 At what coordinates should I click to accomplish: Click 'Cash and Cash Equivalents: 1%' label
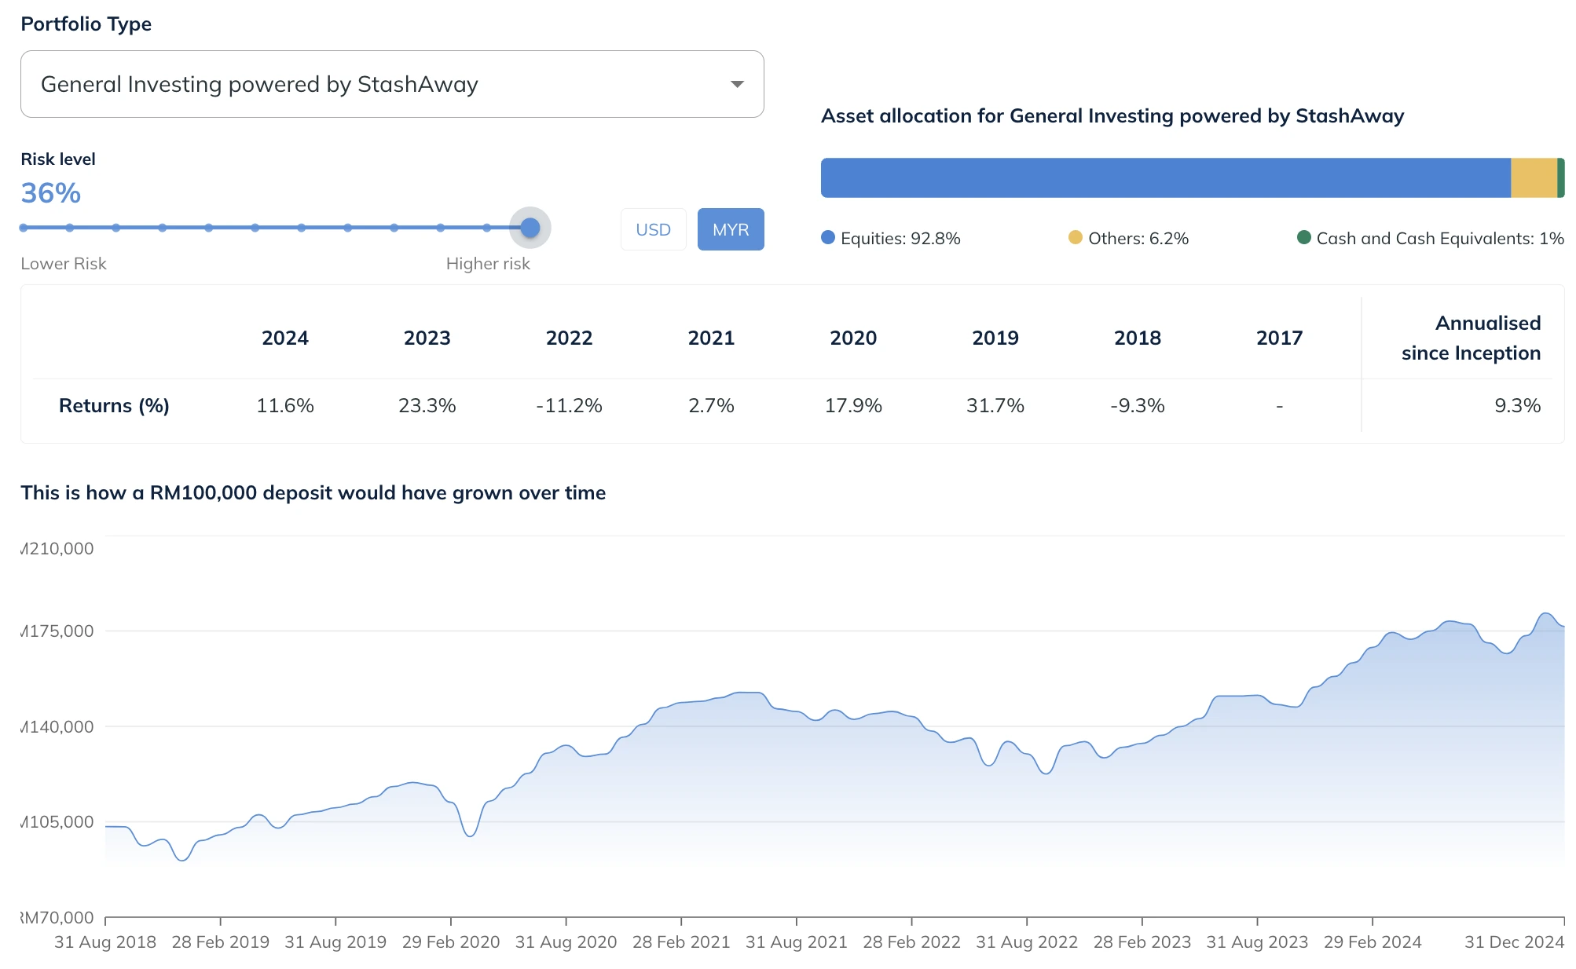coord(1440,238)
